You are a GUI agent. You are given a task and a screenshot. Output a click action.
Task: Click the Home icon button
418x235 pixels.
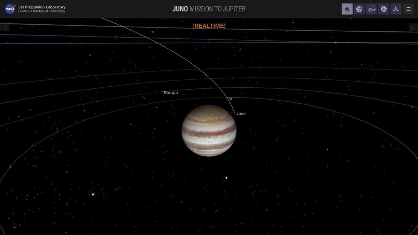(347, 9)
